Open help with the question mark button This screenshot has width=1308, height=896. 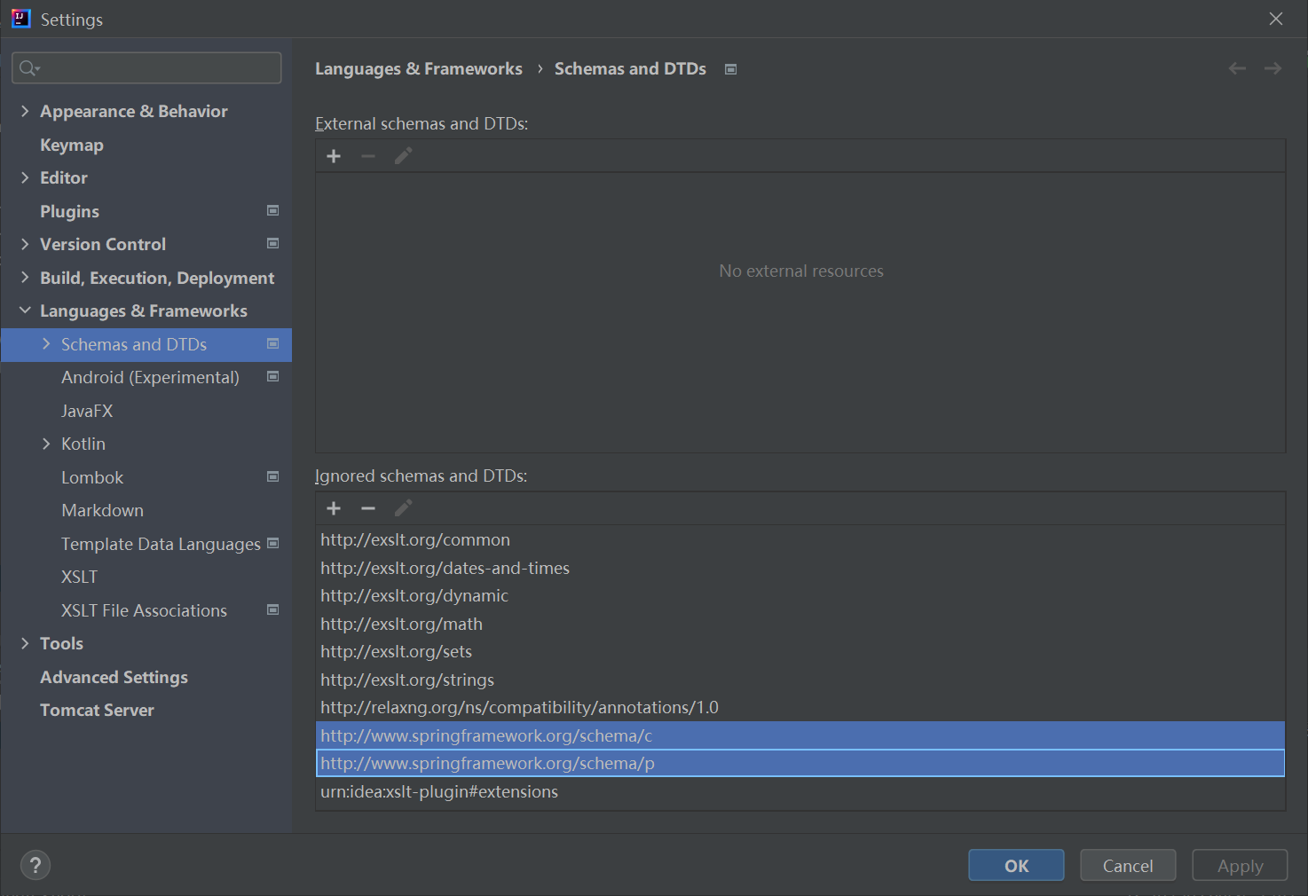tap(35, 865)
